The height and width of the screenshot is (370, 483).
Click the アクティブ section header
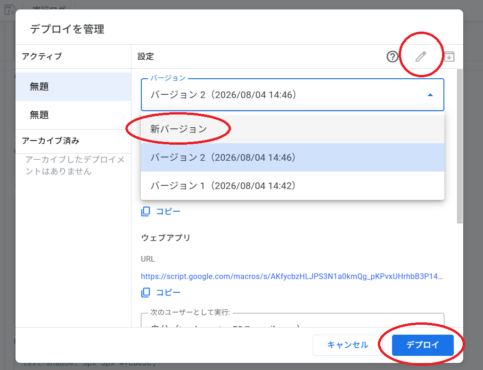(42, 57)
